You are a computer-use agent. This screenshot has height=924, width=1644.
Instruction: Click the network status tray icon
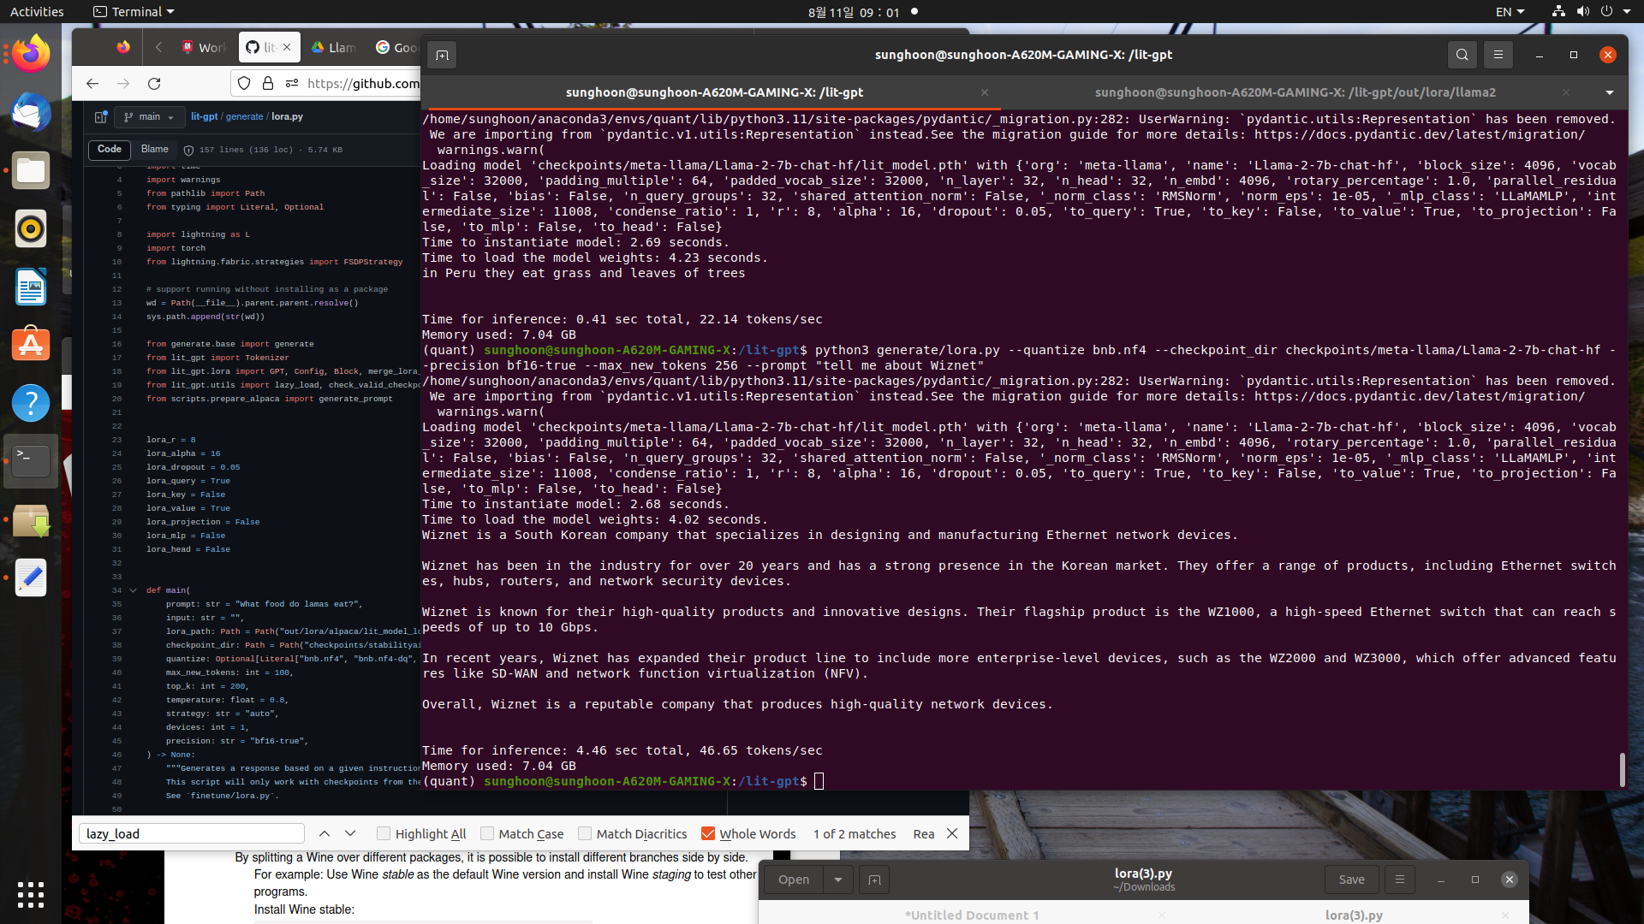[1558, 12]
